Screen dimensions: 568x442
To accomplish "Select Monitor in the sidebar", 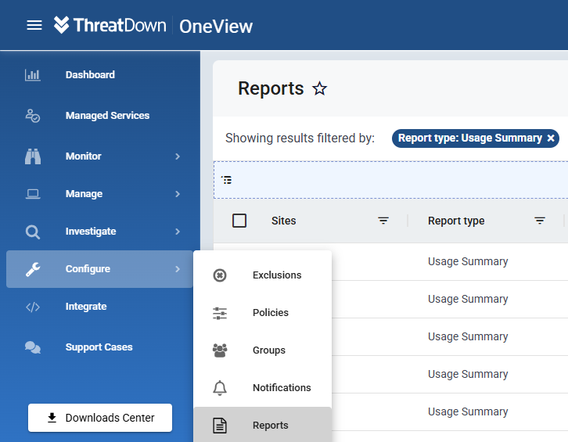I will 100,156.
